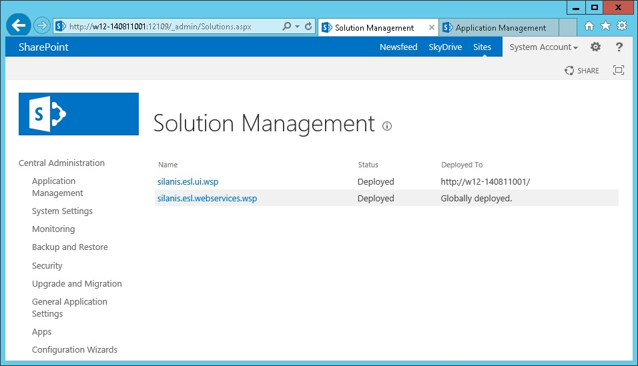Screen dimensions: 638x366
Task: Open the address bar search dropdown arrow
Action: pyautogui.click(x=297, y=27)
